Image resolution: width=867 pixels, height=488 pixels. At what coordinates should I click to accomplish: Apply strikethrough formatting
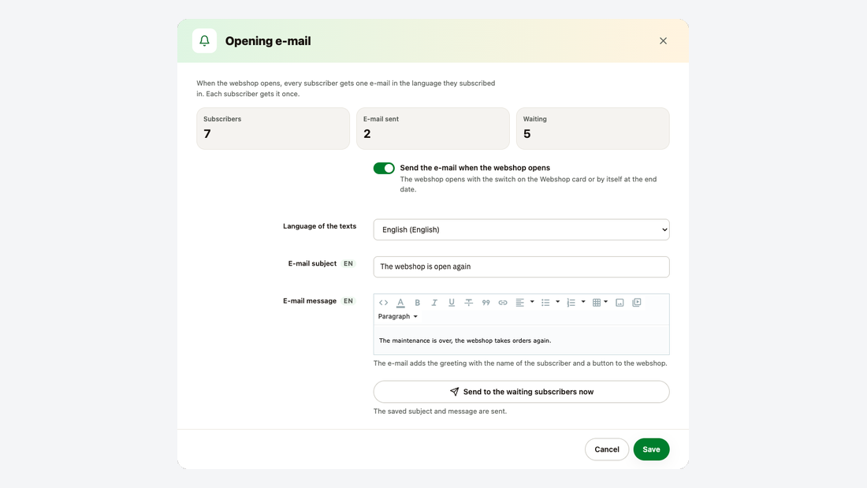468,303
